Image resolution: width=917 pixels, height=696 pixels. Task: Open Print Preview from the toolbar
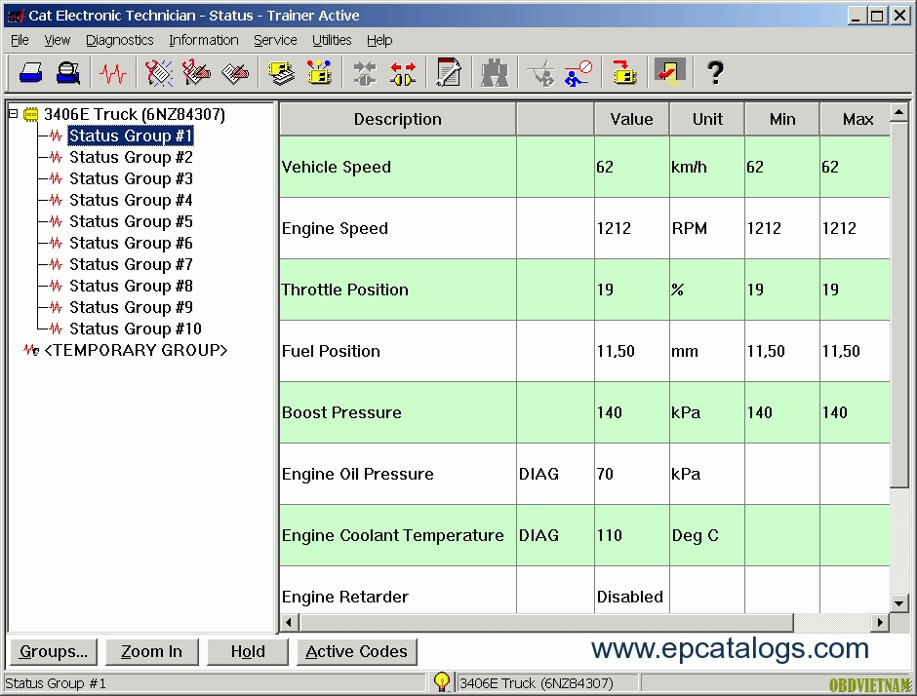68,74
